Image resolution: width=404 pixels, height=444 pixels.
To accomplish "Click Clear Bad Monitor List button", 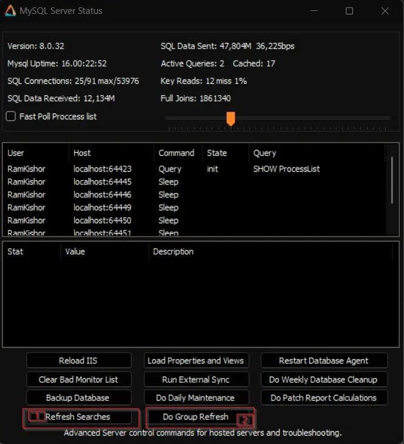I will coord(79,380).
